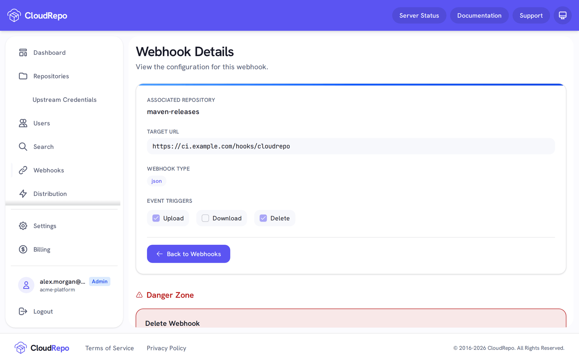Toggle the Delete event trigger checkbox
The image size is (579, 362).
(263, 218)
